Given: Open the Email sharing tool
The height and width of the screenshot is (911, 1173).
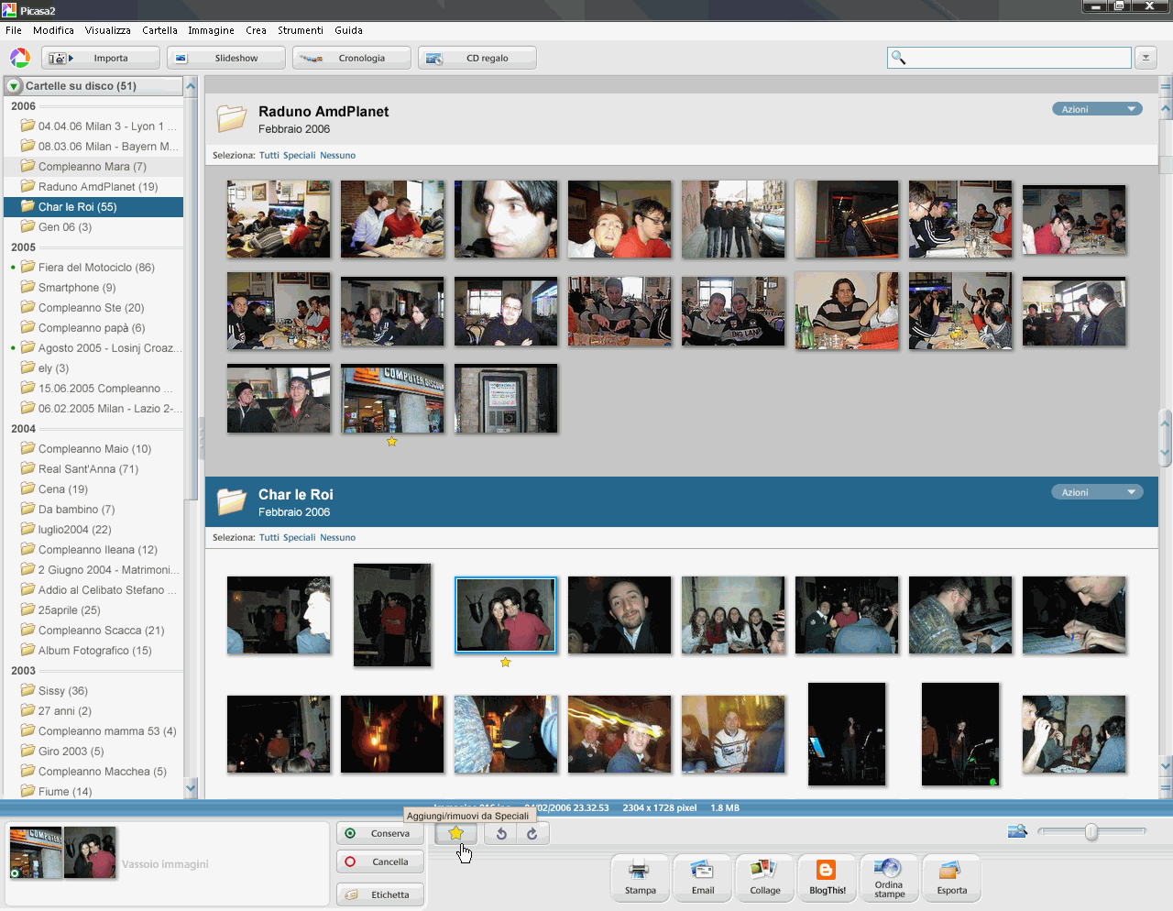Looking at the screenshot, I should click(x=703, y=878).
